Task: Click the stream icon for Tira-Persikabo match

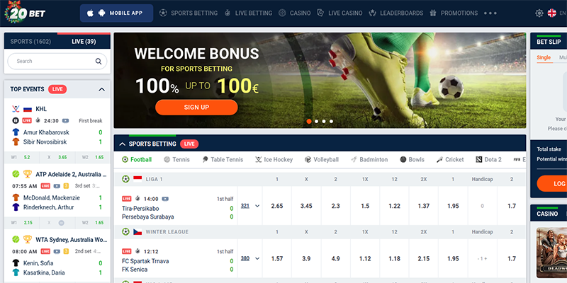Action: pos(165,199)
